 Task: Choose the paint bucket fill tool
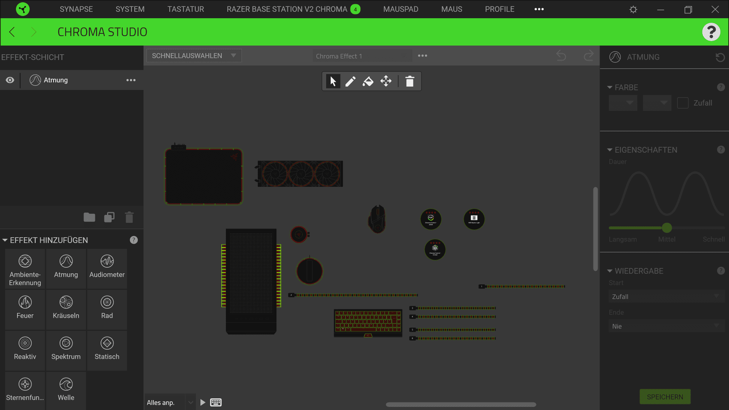(x=368, y=81)
